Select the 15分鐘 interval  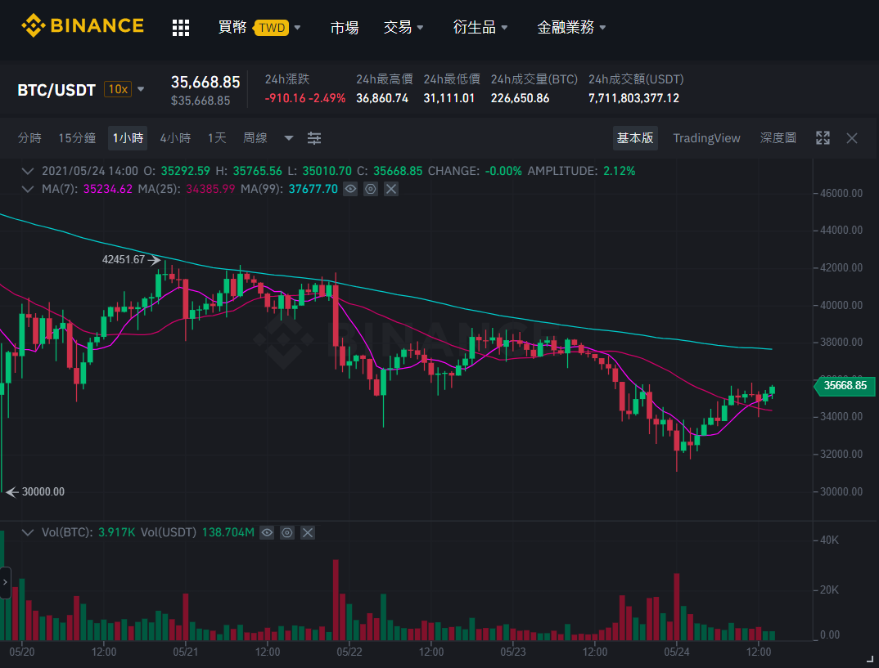tap(77, 138)
